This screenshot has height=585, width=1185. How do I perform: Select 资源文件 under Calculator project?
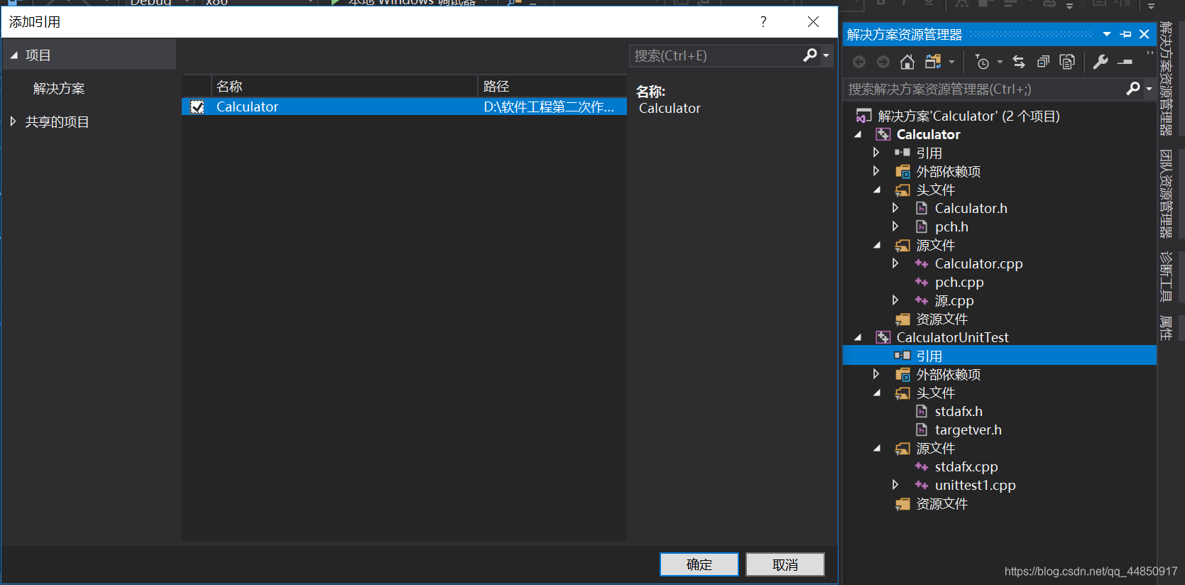pos(941,319)
